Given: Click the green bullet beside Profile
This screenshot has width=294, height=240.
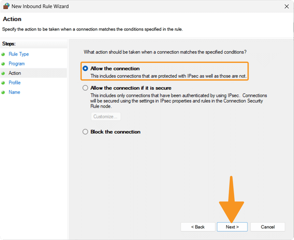Looking at the screenshot, I should (3, 83).
